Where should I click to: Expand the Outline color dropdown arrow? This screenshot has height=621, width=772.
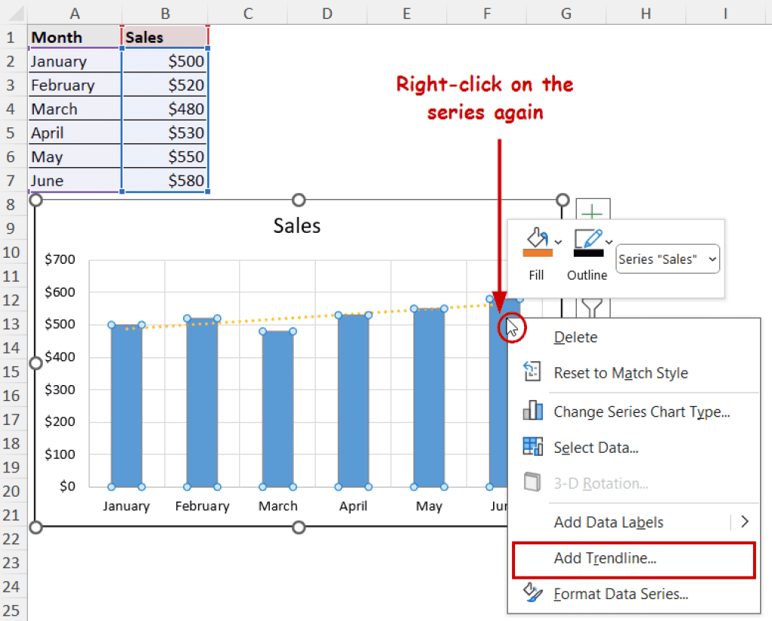tap(609, 241)
